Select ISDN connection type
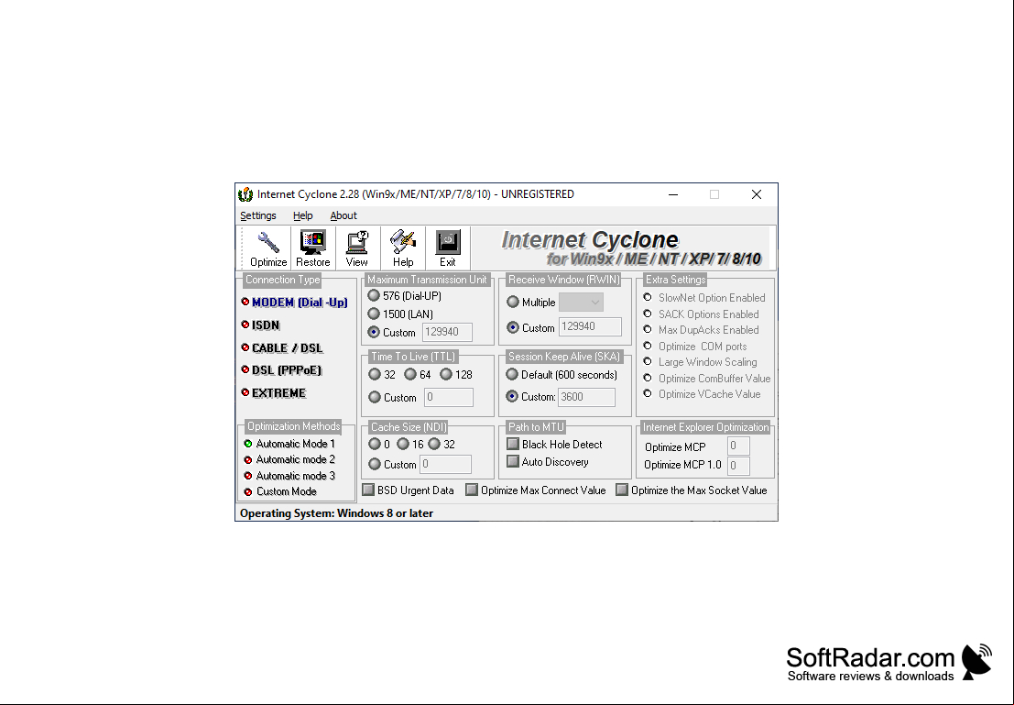1014x705 pixels. coord(261,325)
